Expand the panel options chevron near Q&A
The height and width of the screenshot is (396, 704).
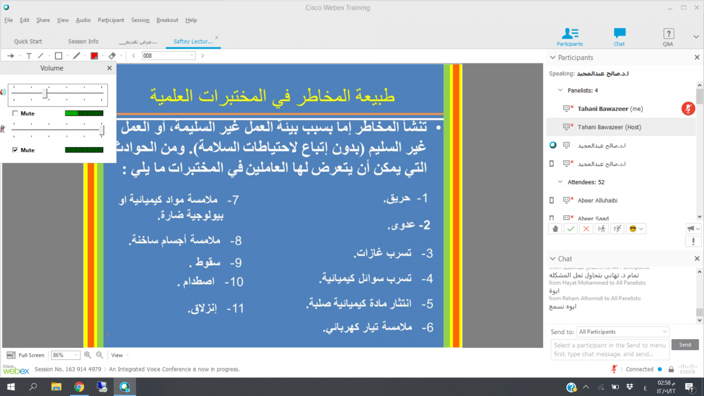click(x=696, y=37)
